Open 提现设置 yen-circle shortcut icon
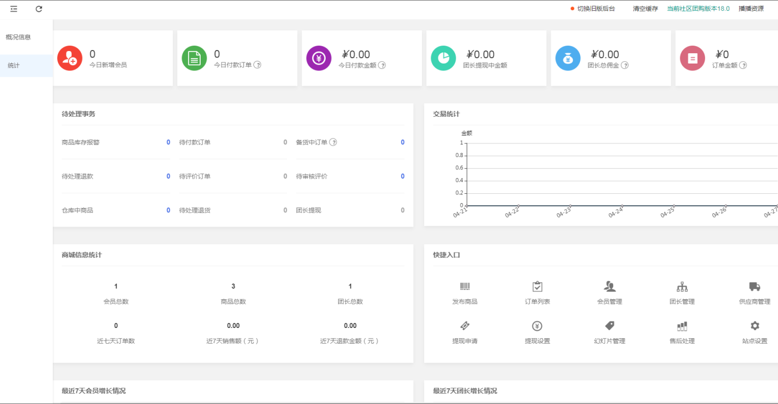778x404 pixels. pyautogui.click(x=537, y=326)
